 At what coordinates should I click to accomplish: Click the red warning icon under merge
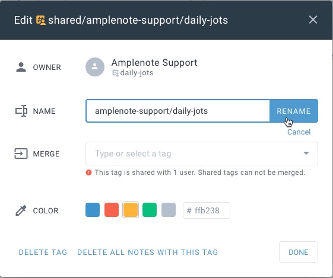point(88,172)
